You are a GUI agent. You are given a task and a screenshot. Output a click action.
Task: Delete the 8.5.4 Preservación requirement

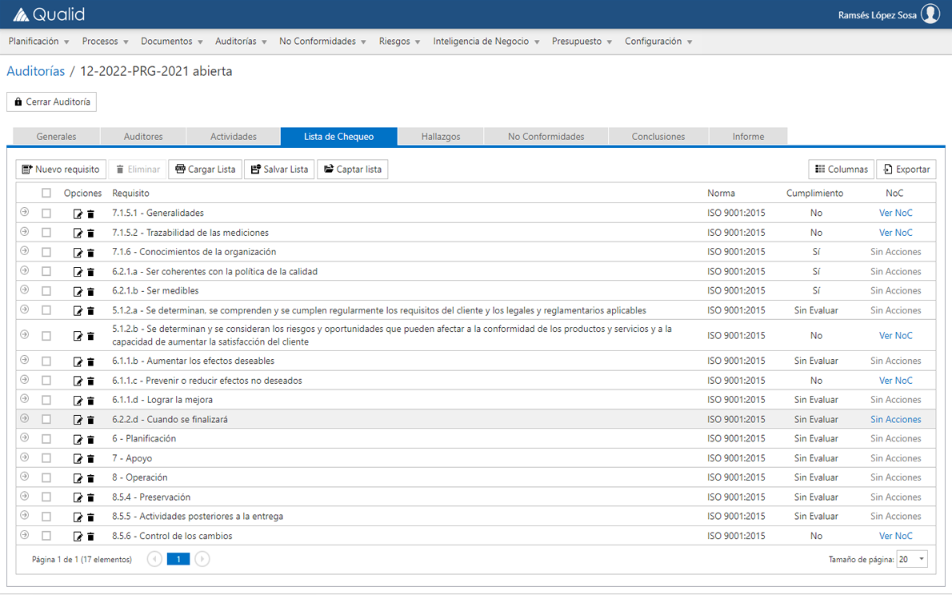coord(90,497)
